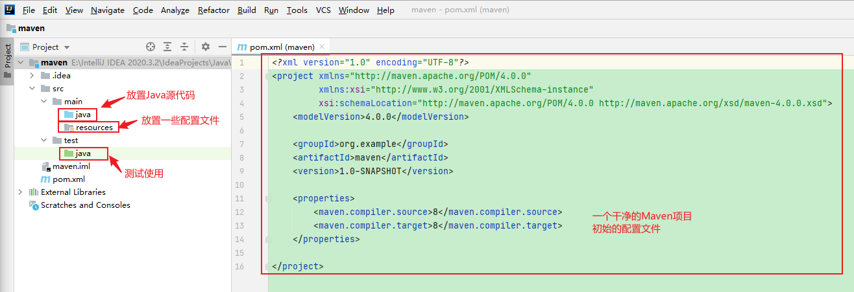Screen dimensions: 854x292
Task: Click line number 10 in the gutter
Action: [x=240, y=185]
